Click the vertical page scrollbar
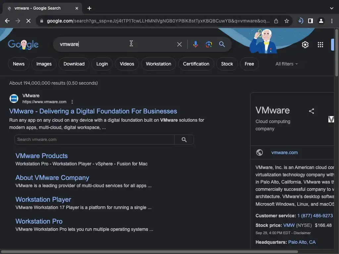Image resolution: width=339 pixels, height=254 pixels. [x=336, y=53]
